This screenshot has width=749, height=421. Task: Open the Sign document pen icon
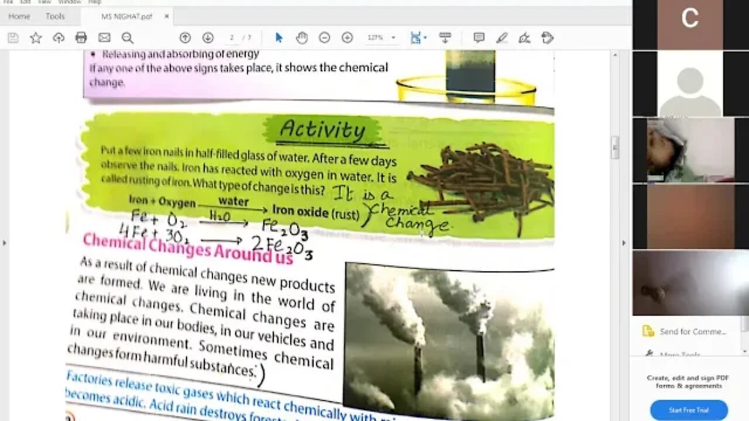(x=524, y=38)
